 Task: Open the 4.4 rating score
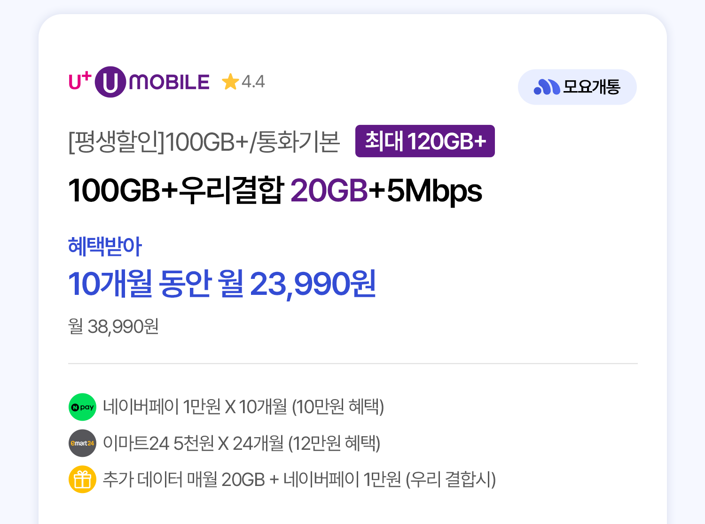[253, 82]
